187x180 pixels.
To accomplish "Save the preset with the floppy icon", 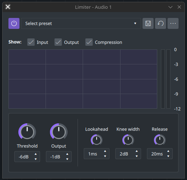I will 148,23.
